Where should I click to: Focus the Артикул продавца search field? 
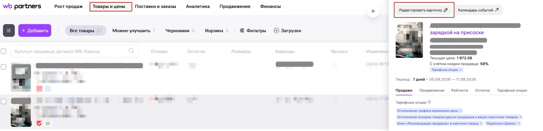(75, 51)
